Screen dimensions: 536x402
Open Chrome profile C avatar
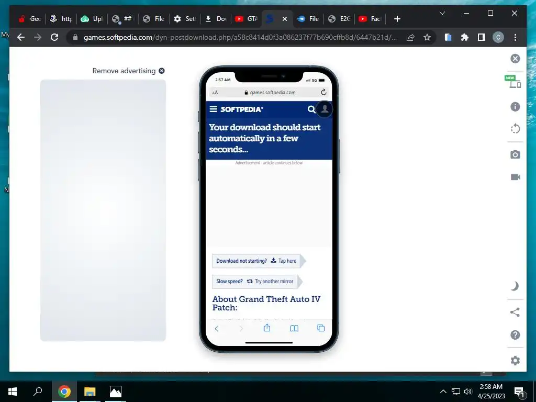(x=498, y=37)
